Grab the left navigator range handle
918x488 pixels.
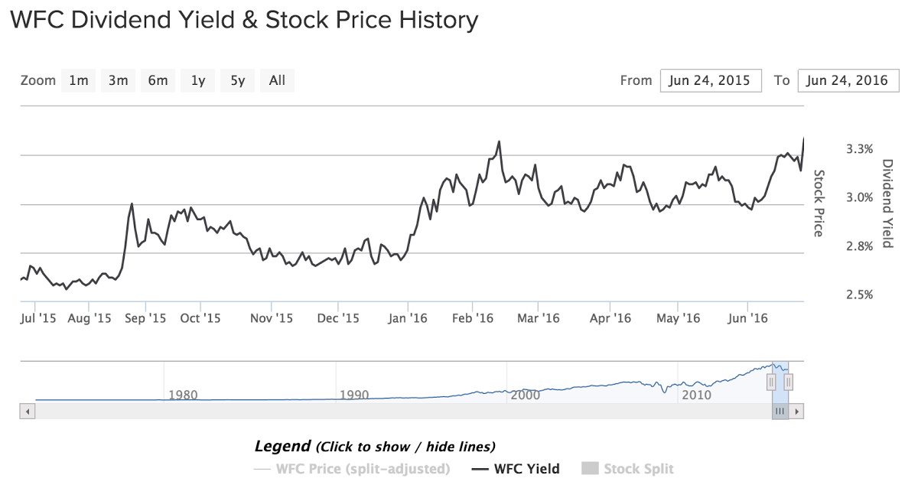click(772, 381)
